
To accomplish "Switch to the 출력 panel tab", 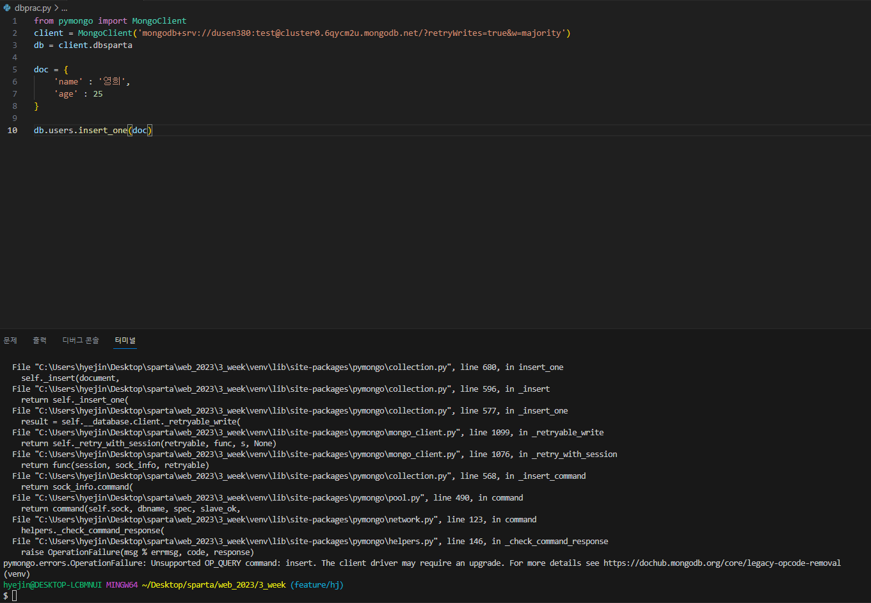I will click(x=40, y=340).
